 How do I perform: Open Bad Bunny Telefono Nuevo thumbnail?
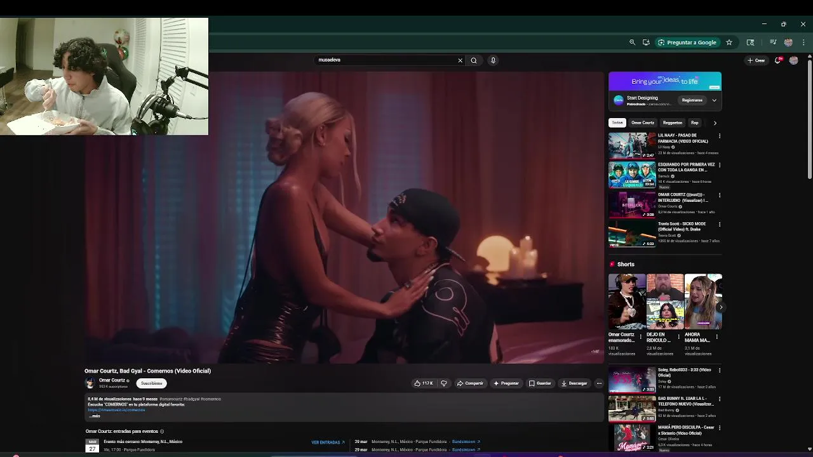(x=632, y=409)
